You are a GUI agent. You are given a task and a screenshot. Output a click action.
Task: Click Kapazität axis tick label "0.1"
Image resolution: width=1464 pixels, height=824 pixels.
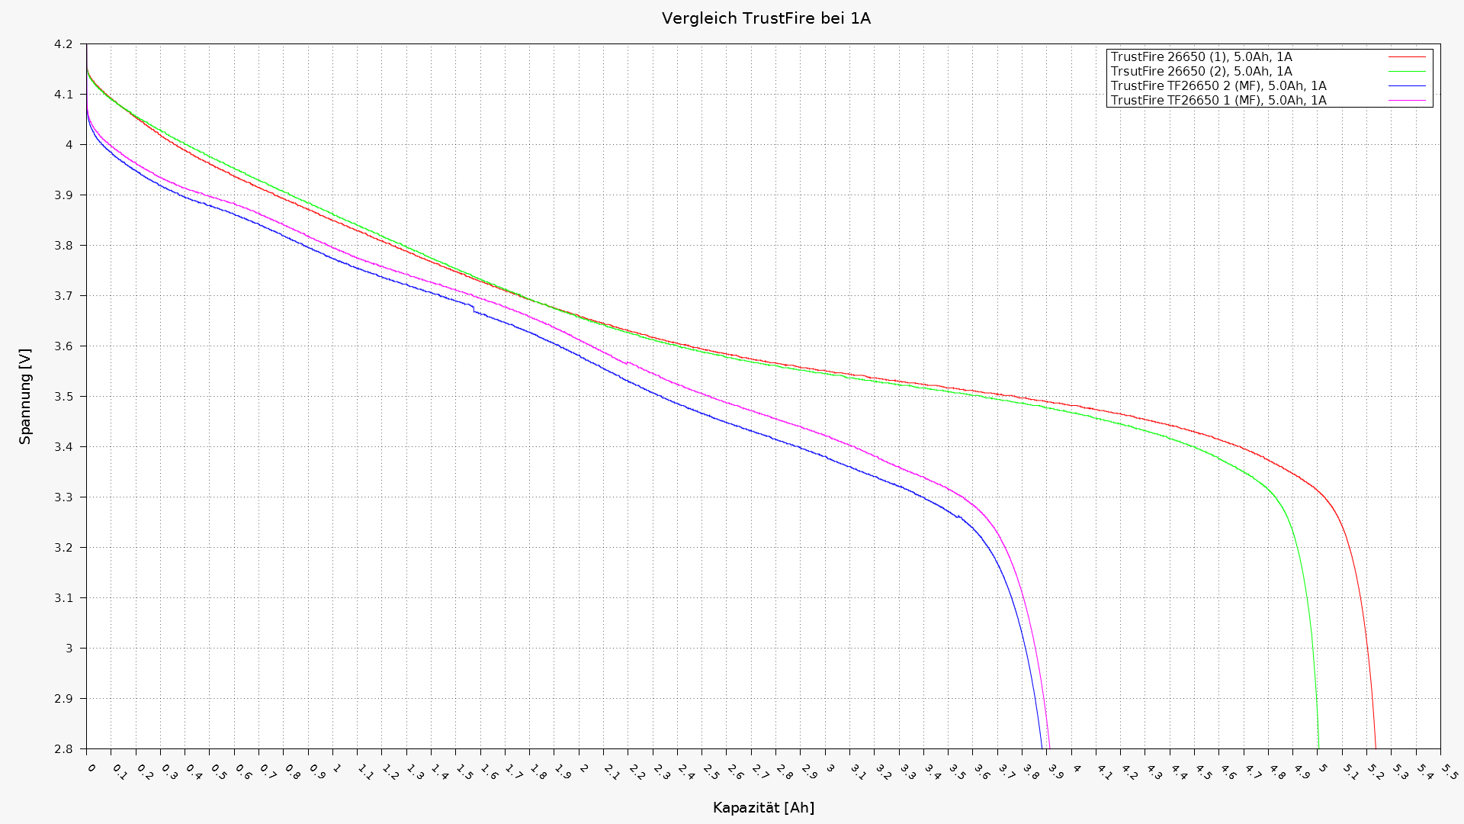pos(120,772)
